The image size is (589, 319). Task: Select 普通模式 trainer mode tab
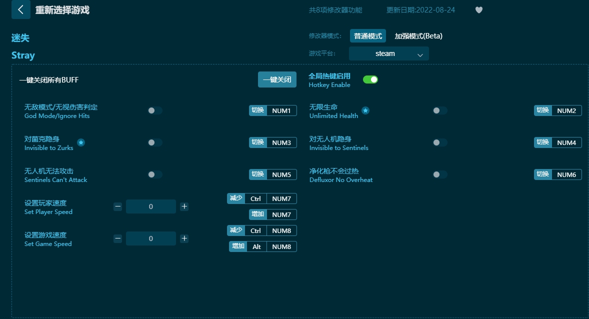367,36
